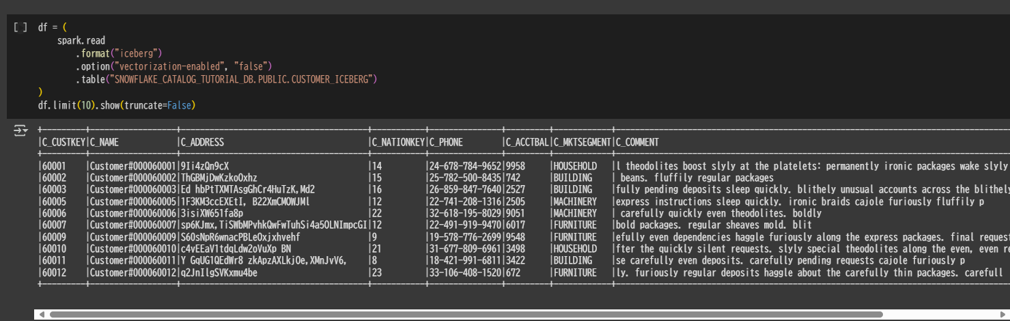Viewport: 1010px width, 321px height.
Task: Click customer key 60005
Action: [54, 201]
